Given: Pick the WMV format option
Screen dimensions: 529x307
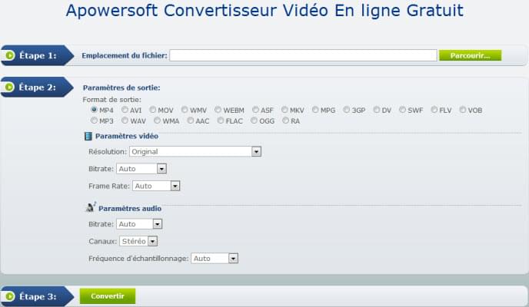Looking at the screenshot, I should (185, 110).
